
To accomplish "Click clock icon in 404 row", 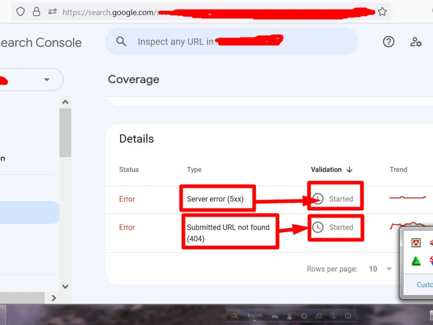I will click(318, 227).
